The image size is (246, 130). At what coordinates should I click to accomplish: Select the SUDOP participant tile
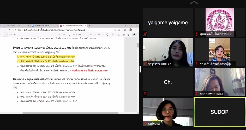click(x=219, y=112)
